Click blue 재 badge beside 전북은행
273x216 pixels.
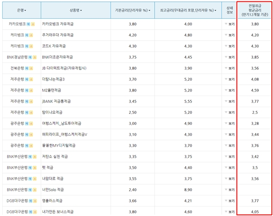point(27,68)
